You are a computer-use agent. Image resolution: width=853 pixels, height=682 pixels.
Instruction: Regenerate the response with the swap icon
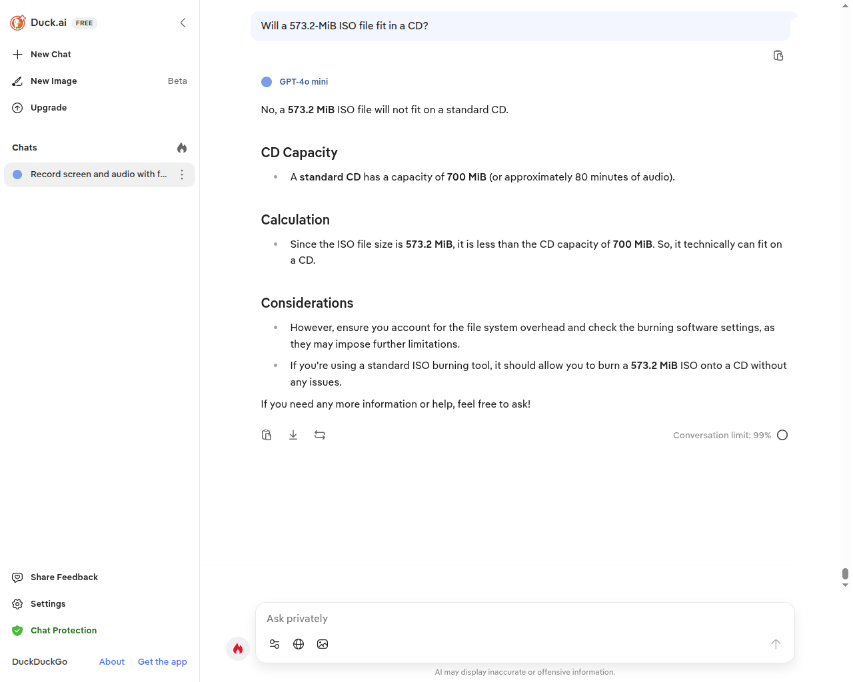pyautogui.click(x=320, y=435)
